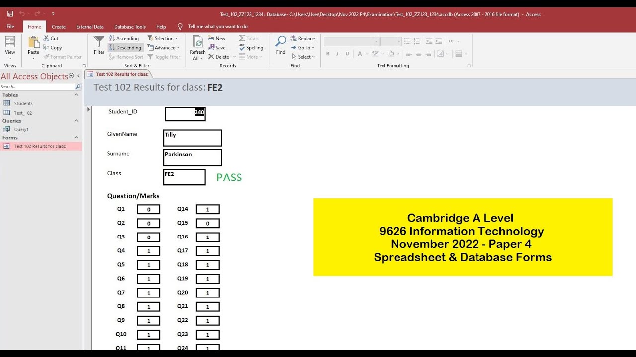Create a New record
The image size is (636, 357).
[217, 38]
